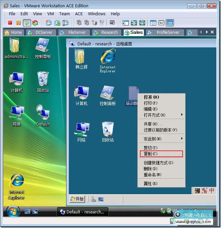The image size is (221, 228).
Task: Select 控制面板 icon in remote desktop window
Action: coord(108,95)
